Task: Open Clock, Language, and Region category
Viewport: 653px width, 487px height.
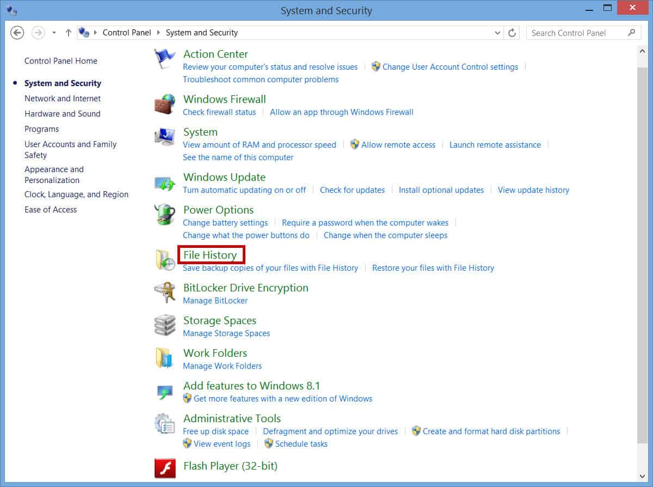Action: click(77, 194)
